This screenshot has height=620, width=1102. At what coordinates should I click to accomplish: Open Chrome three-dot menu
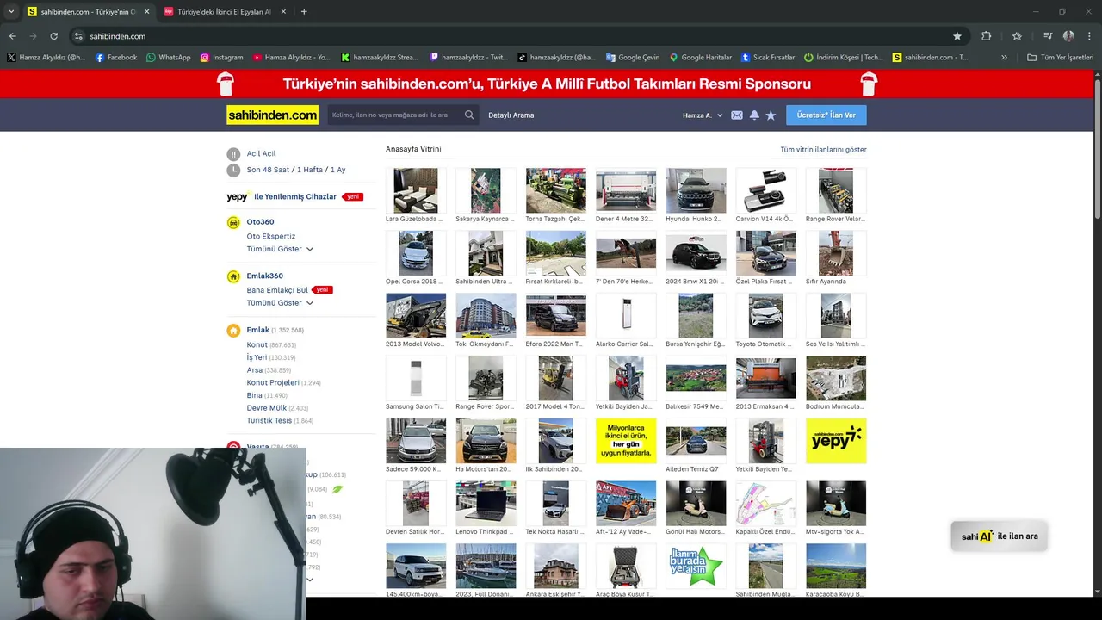pyautogui.click(x=1088, y=36)
